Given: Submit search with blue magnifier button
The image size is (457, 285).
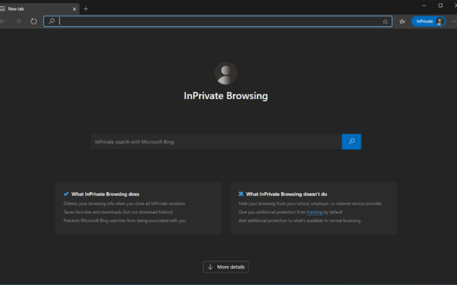Looking at the screenshot, I should pos(351,141).
